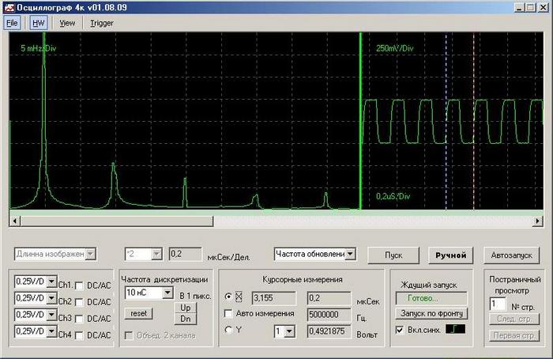This screenshot has width=553, height=359.
Task: Click the scrollbar left arrow
Action: tap(13, 219)
